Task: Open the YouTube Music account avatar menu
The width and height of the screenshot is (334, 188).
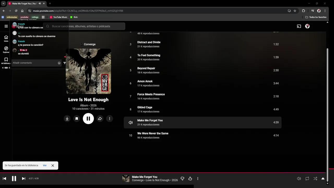Action: click(x=307, y=26)
